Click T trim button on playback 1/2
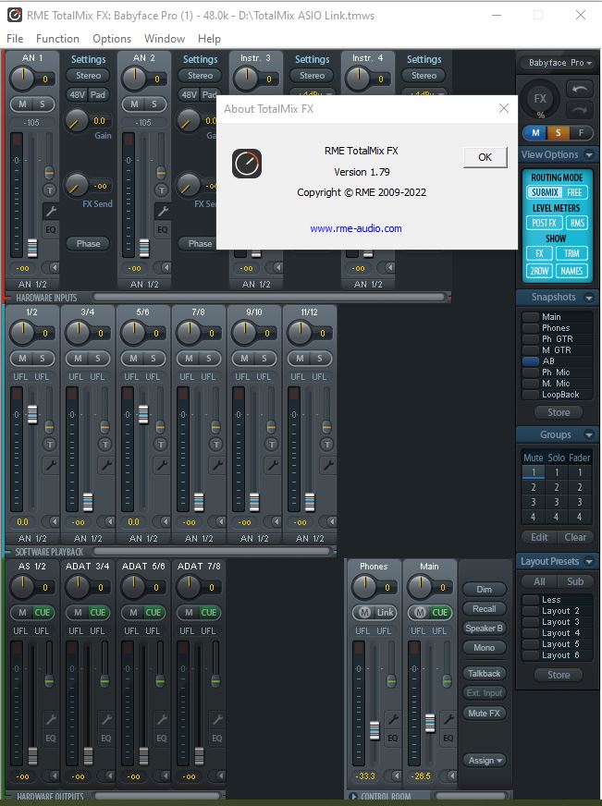 coord(50,444)
